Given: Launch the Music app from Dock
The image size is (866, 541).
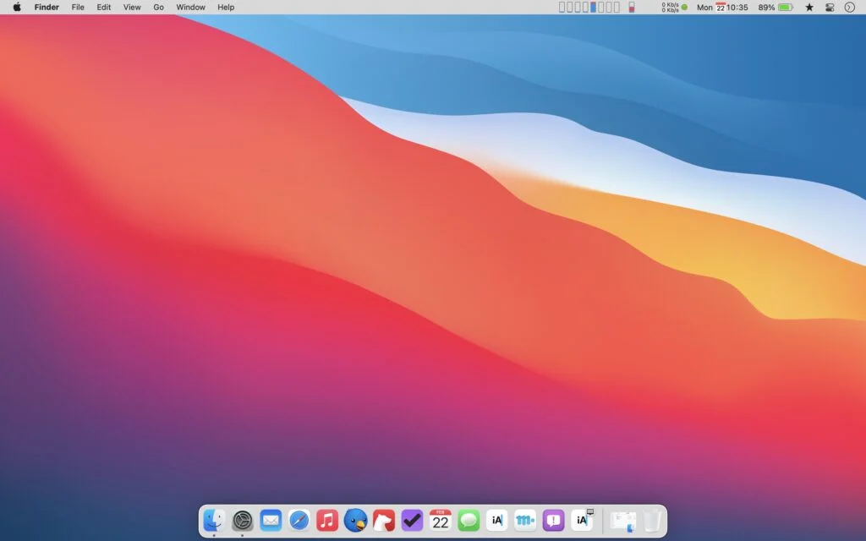Looking at the screenshot, I should coord(327,520).
